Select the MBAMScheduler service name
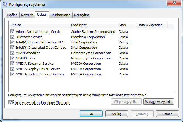The image size is (184, 122). point(28,53)
